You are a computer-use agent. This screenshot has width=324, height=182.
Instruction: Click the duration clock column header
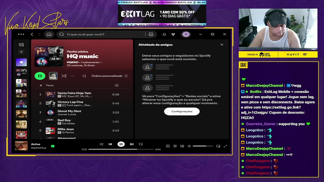point(117,85)
